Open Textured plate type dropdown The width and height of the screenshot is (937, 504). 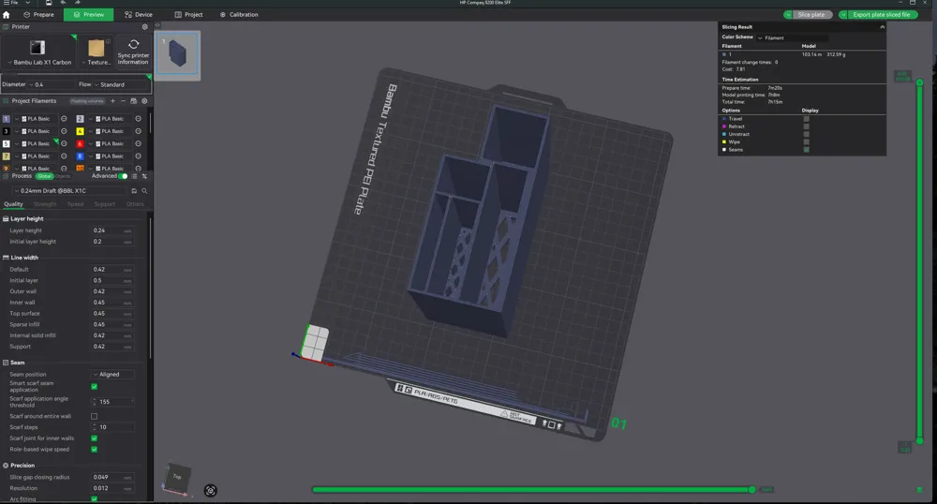pos(97,62)
